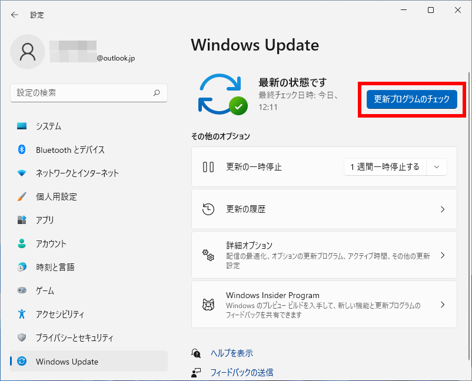The width and height of the screenshot is (472, 381).
Task: Click the 設定の検索 search field
Action: pos(88,93)
